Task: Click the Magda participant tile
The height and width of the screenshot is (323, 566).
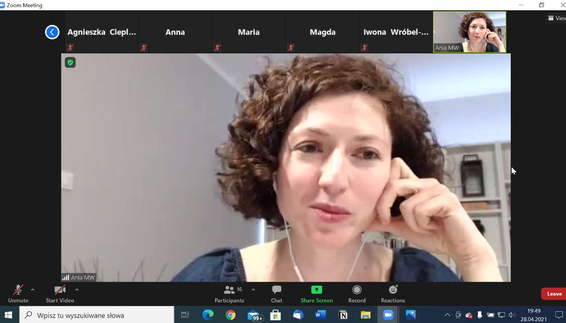Action: [323, 32]
